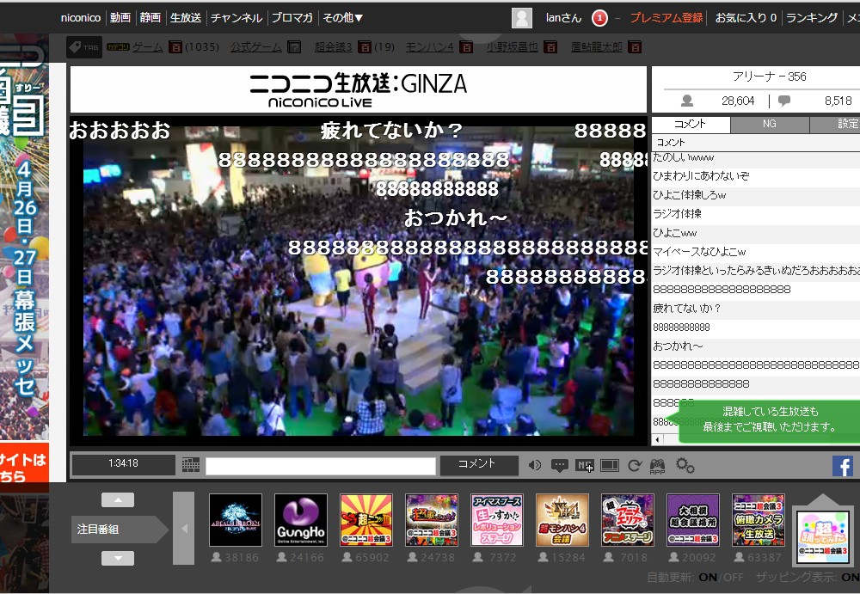Click the ゲーム tag link

pyautogui.click(x=148, y=47)
